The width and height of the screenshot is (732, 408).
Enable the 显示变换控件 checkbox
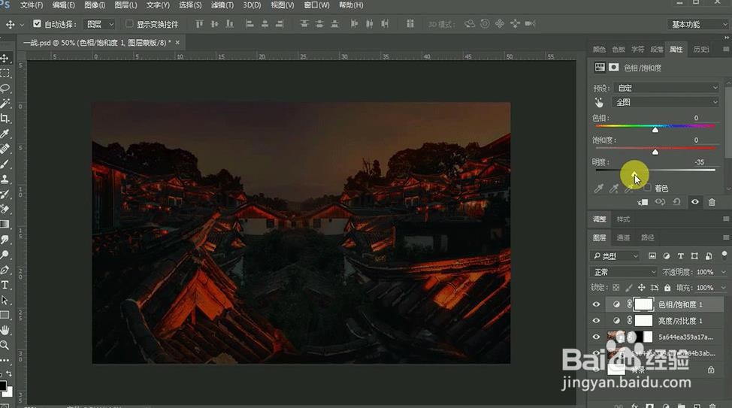point(129,23)
